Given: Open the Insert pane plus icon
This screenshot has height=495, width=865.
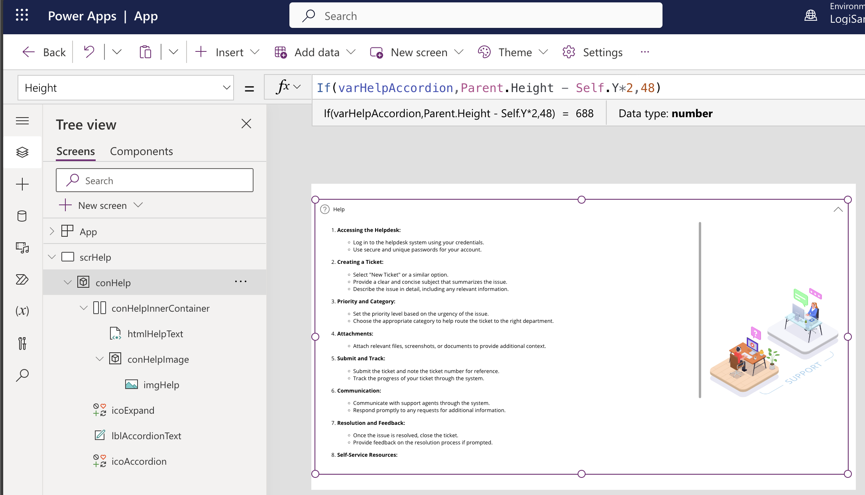Looking at the screenshot, I should (x=22, y=184).
